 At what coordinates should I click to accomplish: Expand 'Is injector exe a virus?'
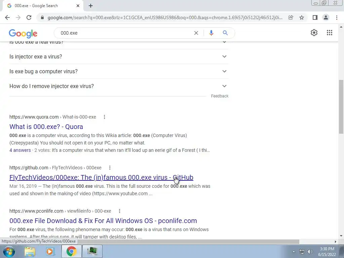click(x=119, y=56)
